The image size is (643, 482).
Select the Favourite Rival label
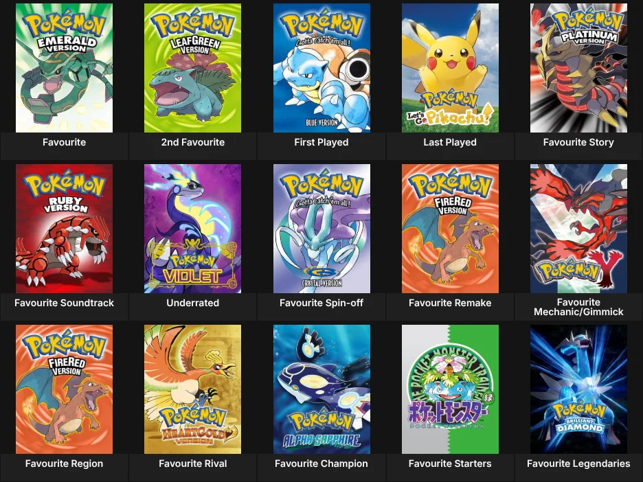tap(193, 463)
